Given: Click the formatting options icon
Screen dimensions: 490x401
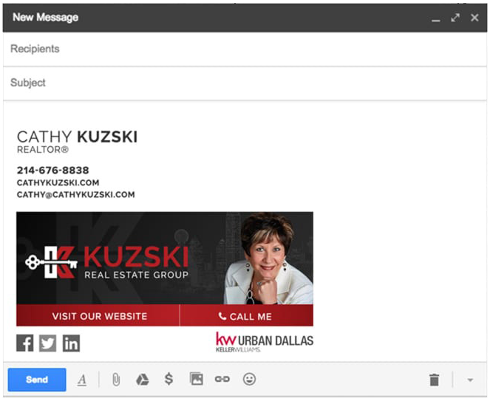Looking at the screenshot, I should tap(82, 380).
